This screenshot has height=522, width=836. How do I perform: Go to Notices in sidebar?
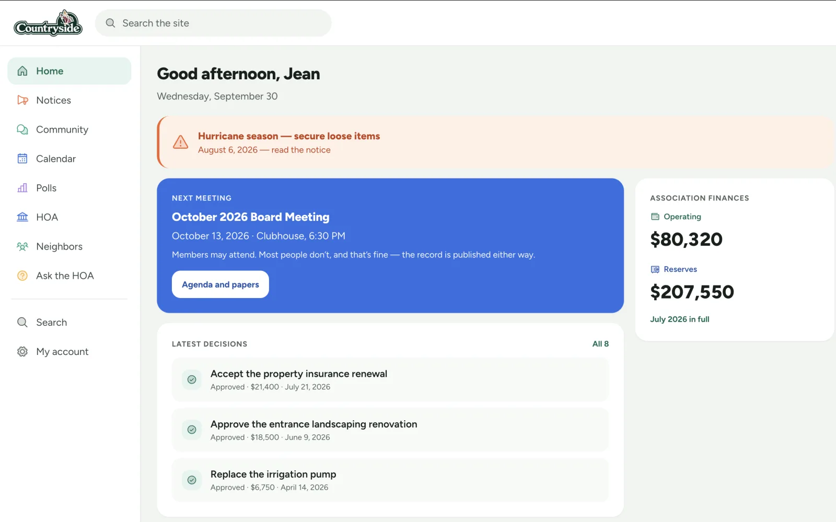[69, 100]
